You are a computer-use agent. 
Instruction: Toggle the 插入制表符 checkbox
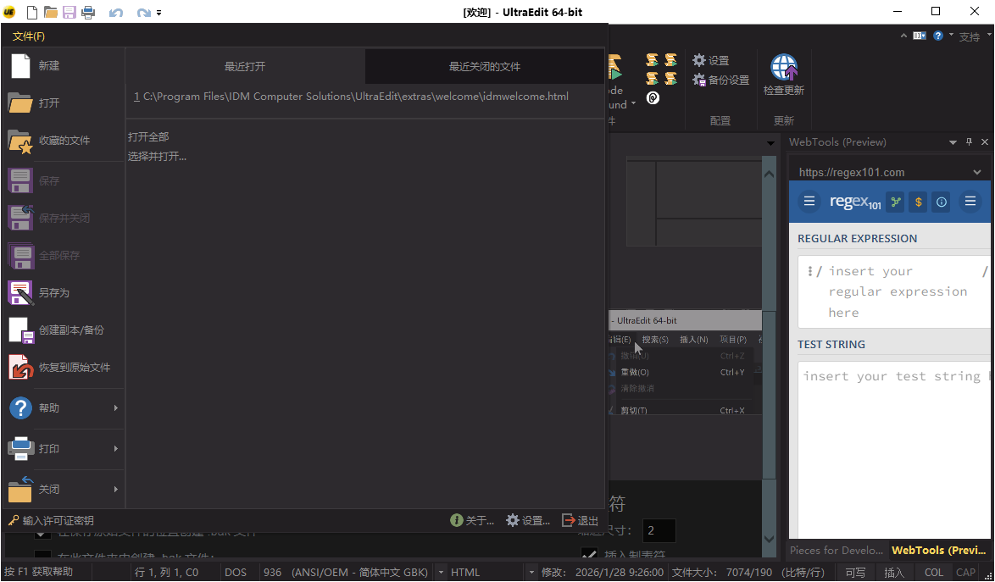coord(589,556)
